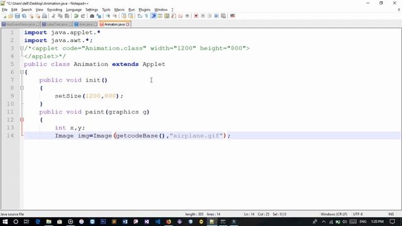Undo the last edit with toolbar icon
This screenshot has height=226, width=402.
click(x=76, y=16)
